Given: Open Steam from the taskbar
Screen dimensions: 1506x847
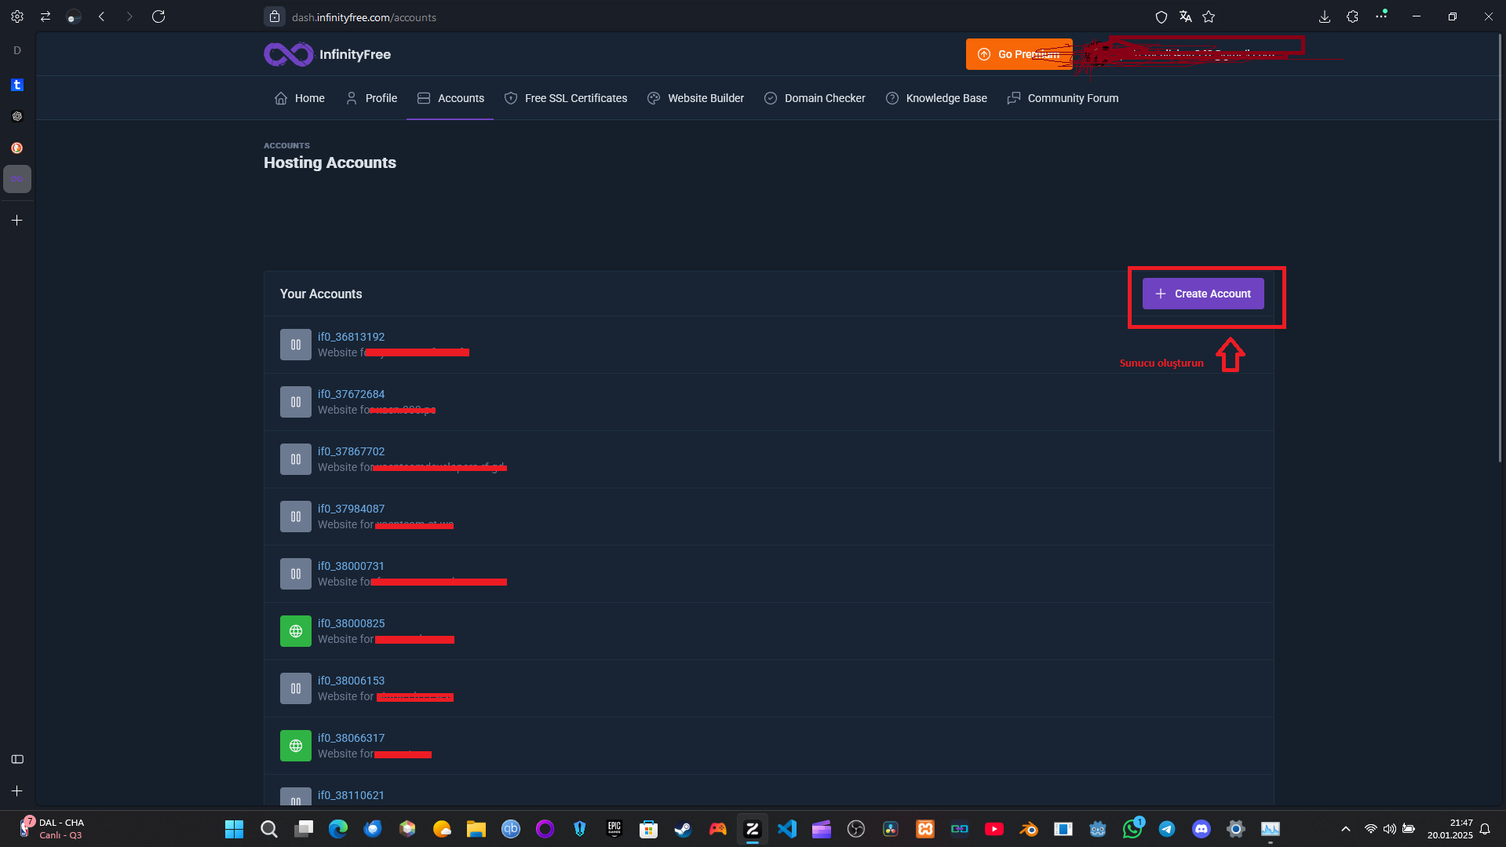Looking at the screenshot, I should coord(683,829).
